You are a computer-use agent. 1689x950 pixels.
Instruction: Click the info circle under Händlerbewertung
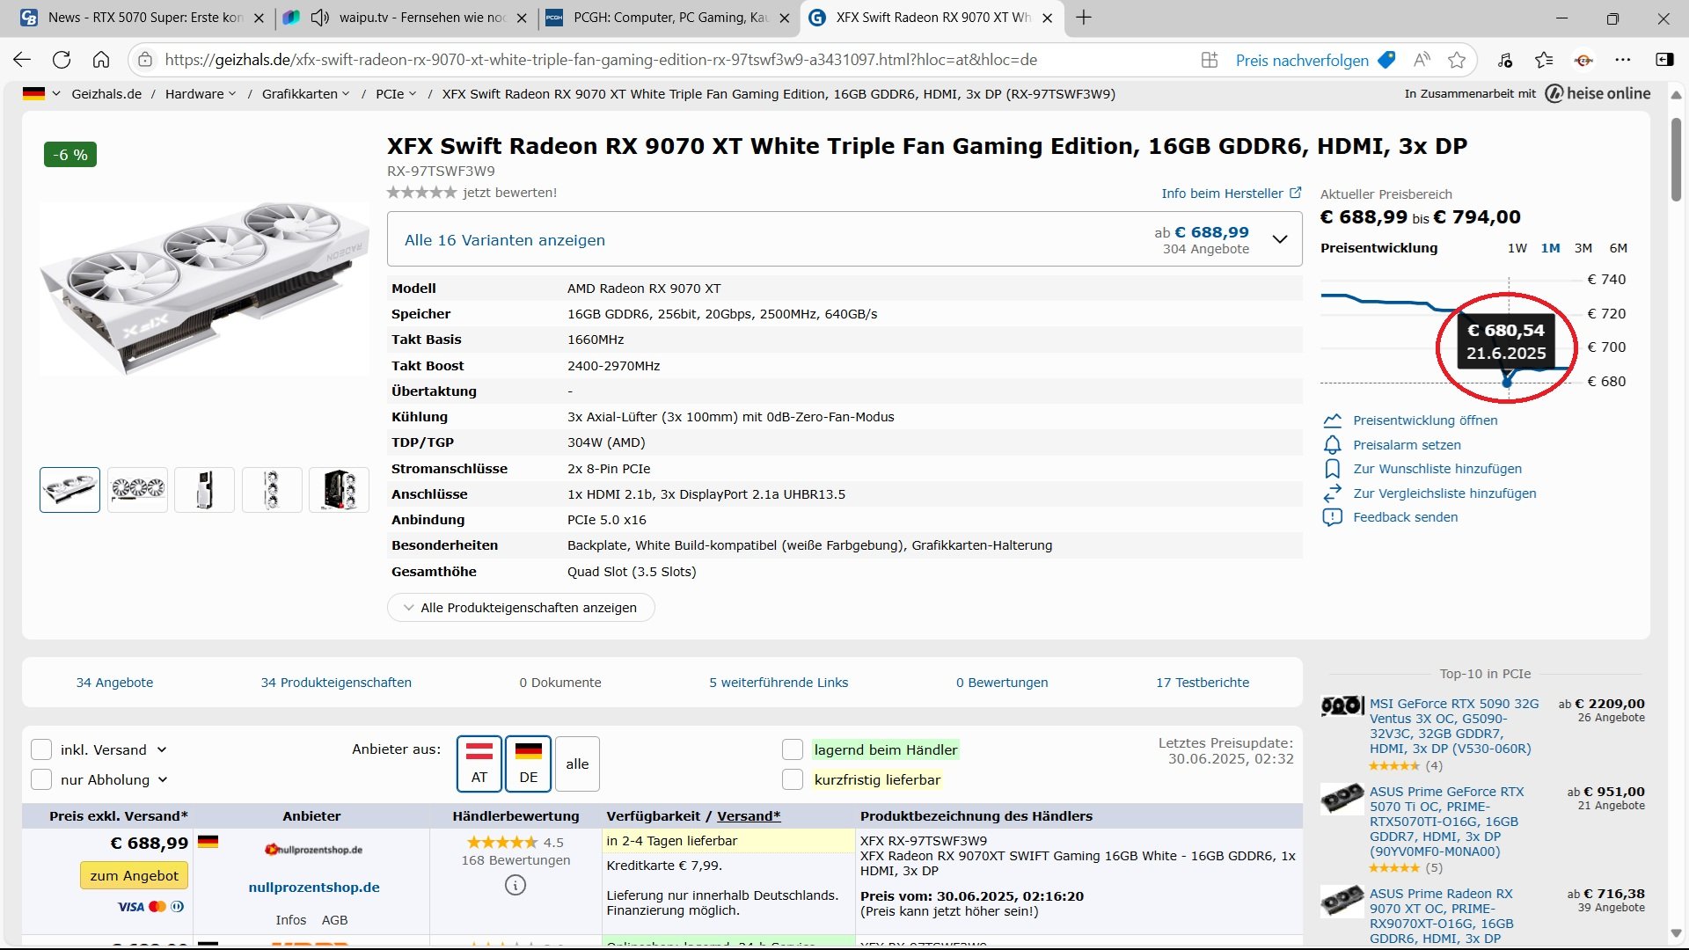pyautogui.click(x=515, y=885)
